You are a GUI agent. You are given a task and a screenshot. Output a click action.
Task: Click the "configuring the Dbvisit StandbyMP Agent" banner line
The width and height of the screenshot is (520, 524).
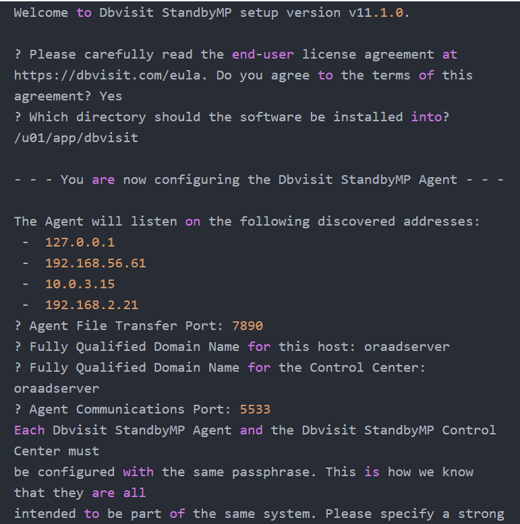[x=259, y=179]
